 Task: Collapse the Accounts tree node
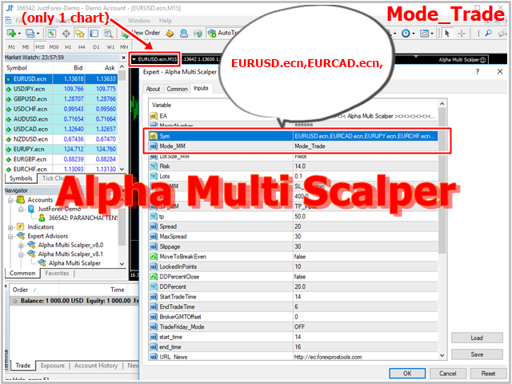click(10, 200)
